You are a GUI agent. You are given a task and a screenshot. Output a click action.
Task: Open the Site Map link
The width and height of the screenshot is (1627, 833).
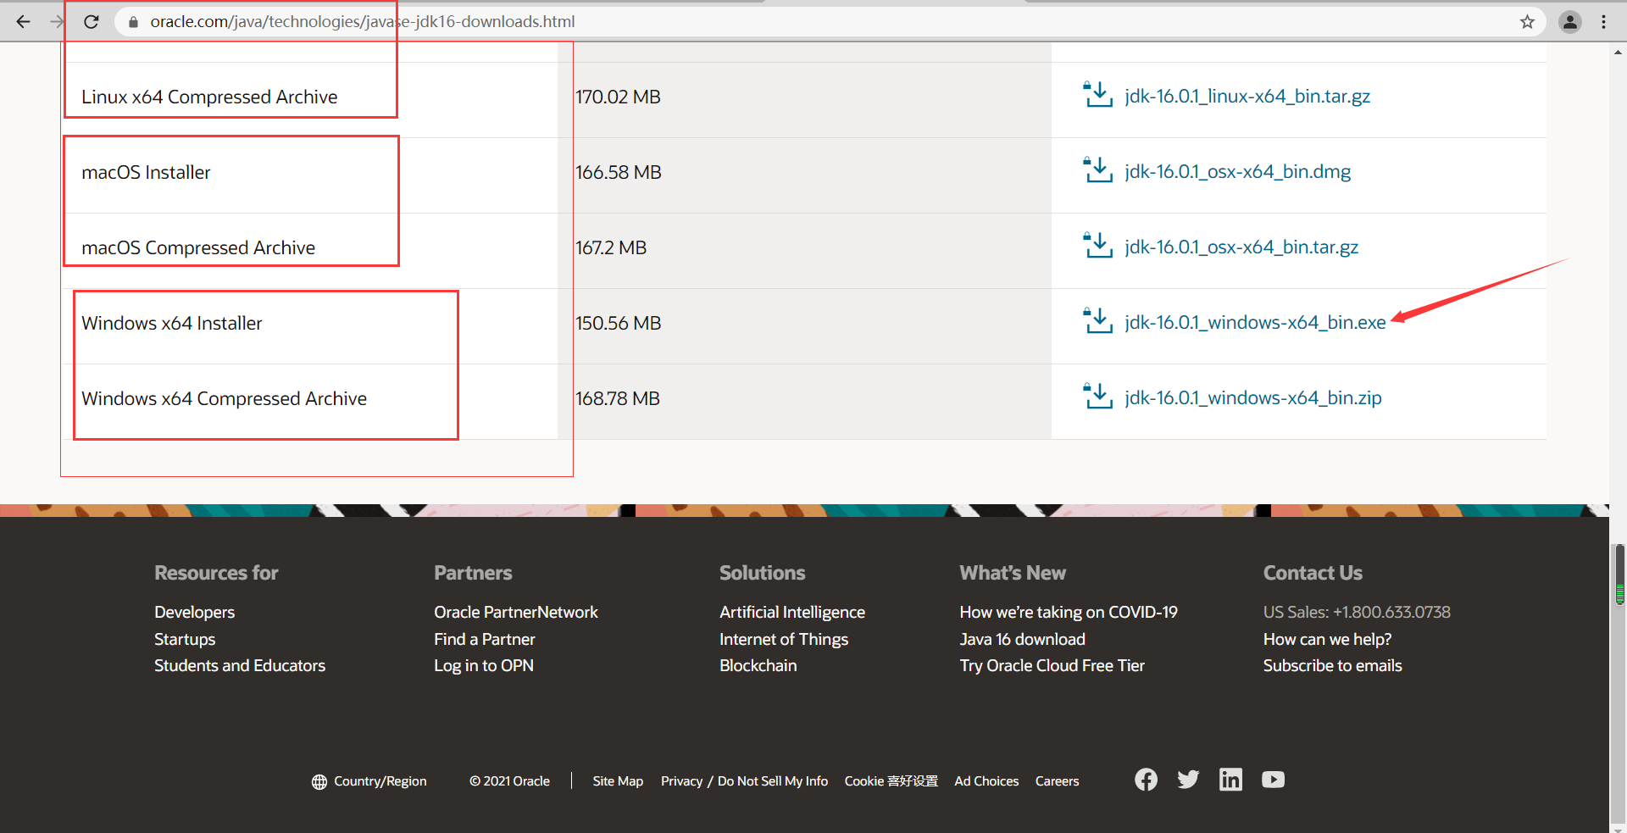pos(618,781)
